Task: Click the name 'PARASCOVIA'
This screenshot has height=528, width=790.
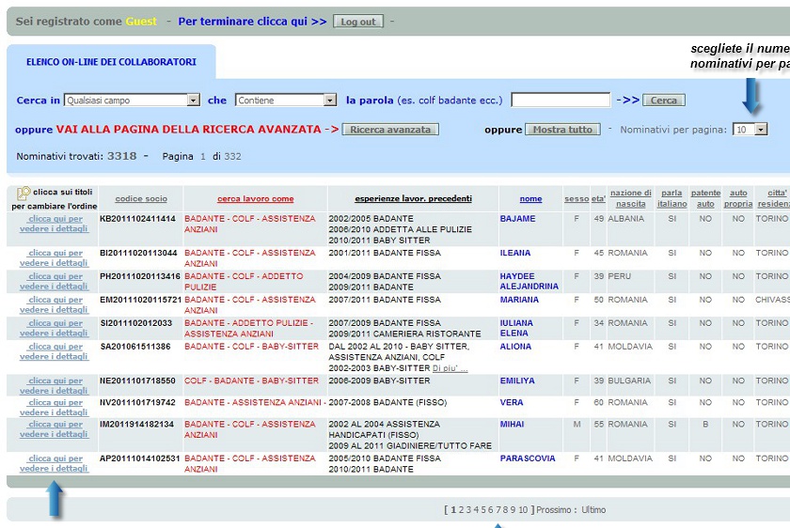Action: click(528, 458)
